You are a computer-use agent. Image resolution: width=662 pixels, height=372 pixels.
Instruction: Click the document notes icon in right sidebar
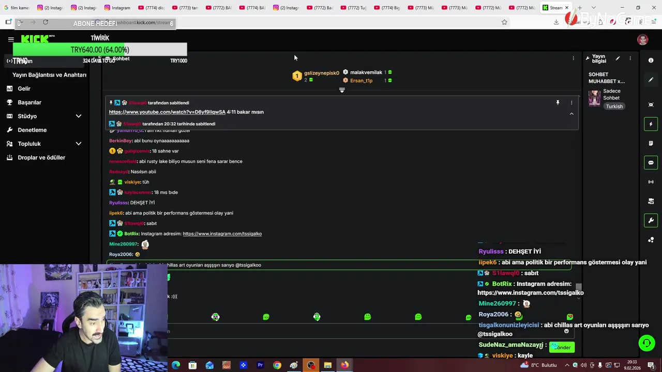pos(651,143)
